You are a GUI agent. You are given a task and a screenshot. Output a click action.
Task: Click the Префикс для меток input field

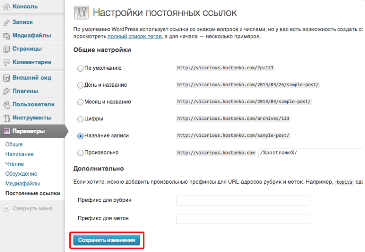click(243, 219)
